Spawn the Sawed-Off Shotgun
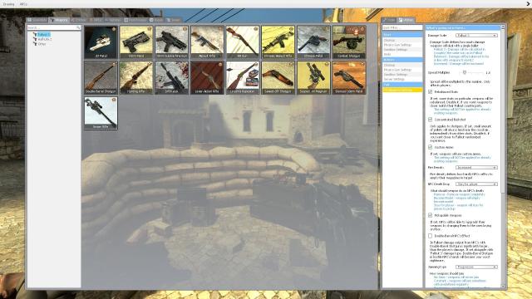Image resolution: width=532 pixels, height=299 pixels. click(278, 77)
